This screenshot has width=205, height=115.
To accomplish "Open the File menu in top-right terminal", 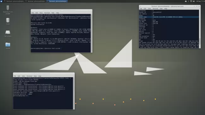I will click(x=141, y=9).
